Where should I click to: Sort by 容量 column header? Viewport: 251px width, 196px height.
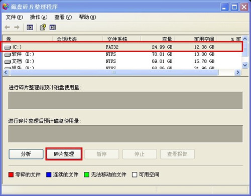(x=158, y=39)
